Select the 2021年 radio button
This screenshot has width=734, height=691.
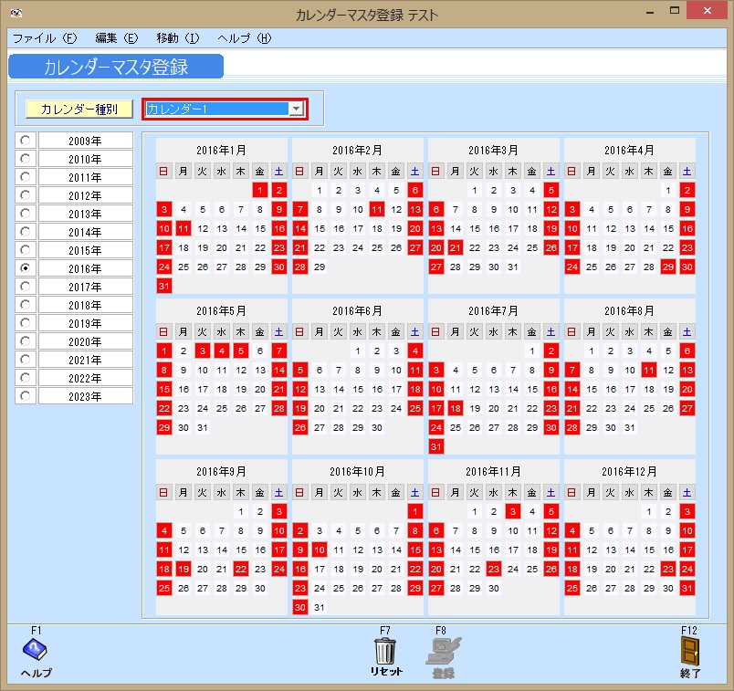(x=26, y=360)
